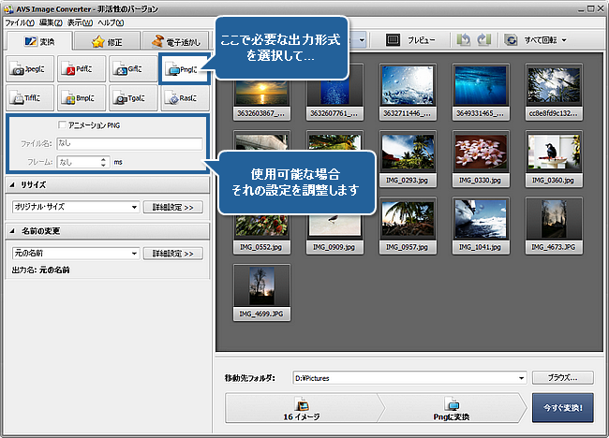Choose the Png output format
Viewport: 609px width, 438px height.
coord(182,67)
